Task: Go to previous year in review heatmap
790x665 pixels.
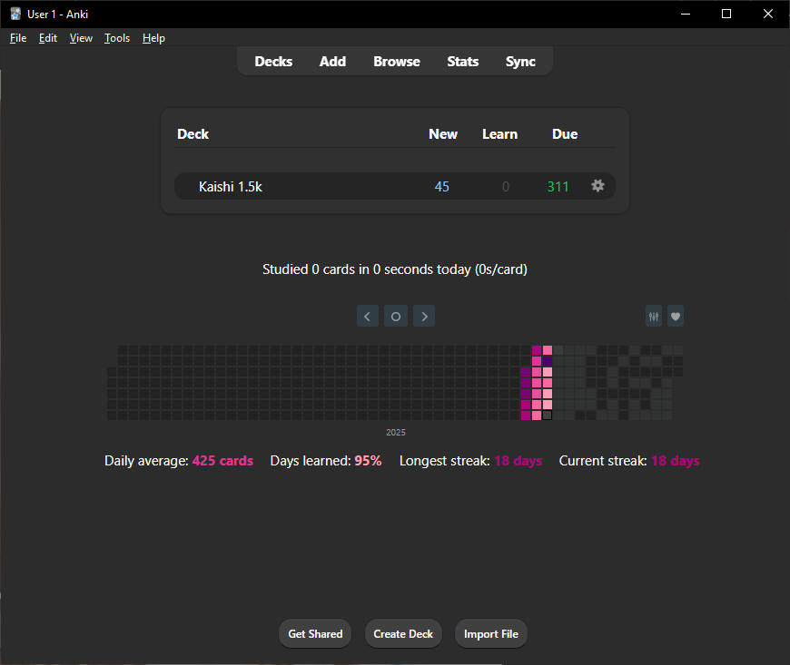Action: 368,316
